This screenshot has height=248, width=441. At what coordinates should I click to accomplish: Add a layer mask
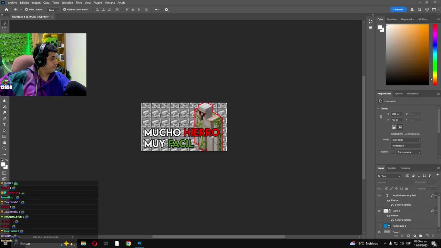point(408,236)
